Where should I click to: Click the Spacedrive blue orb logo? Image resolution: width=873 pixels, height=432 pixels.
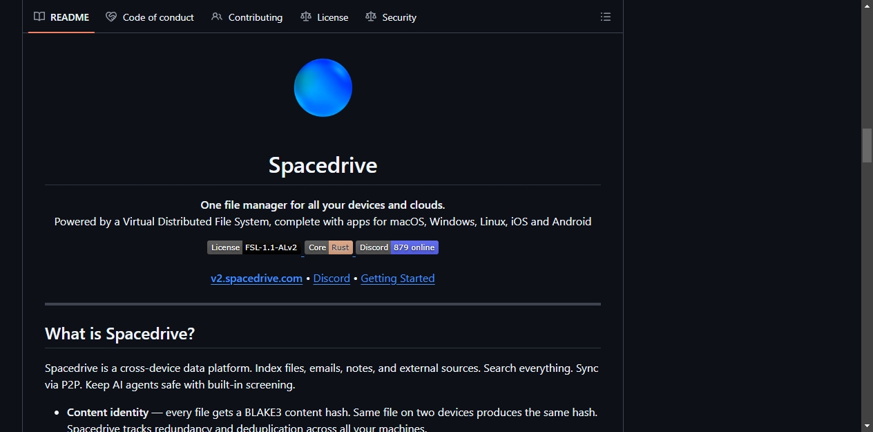coord(323,88)
